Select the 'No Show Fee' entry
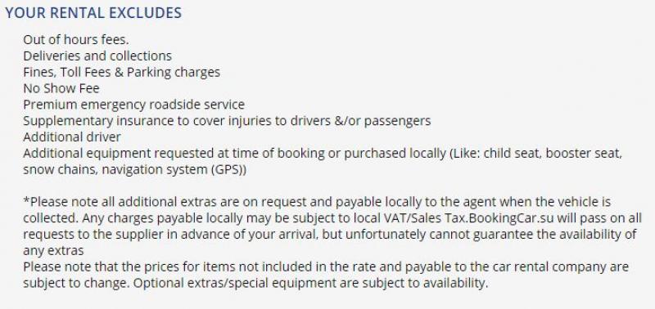Screen dimensions: 655x309 pos(61,88)
